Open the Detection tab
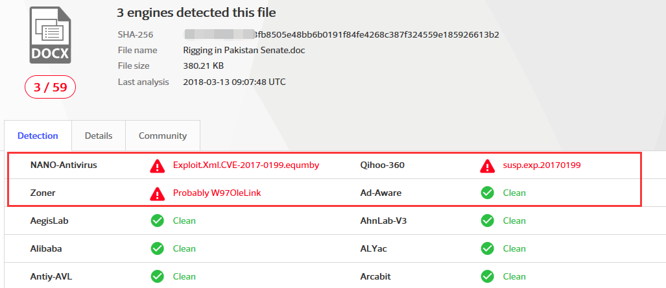This screenshot has width=666, height=288. coord(38,136)
